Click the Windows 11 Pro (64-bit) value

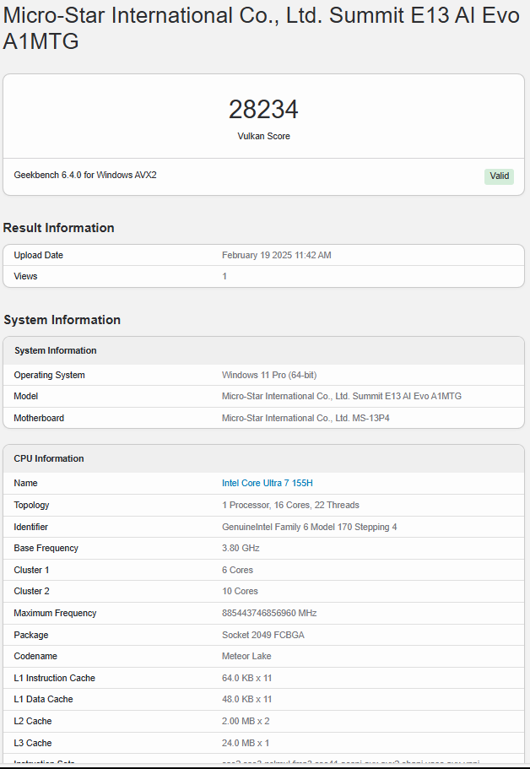click(269, 375)
